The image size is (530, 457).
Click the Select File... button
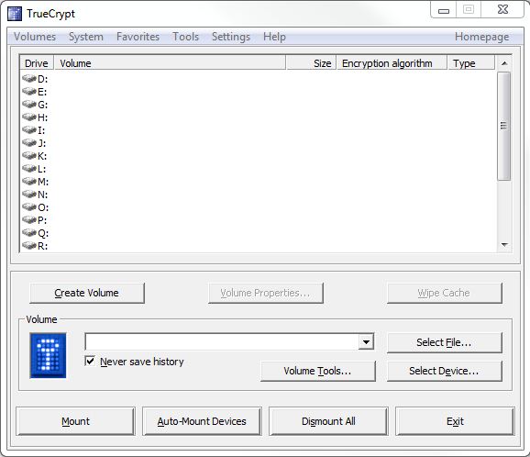[444, 342]
